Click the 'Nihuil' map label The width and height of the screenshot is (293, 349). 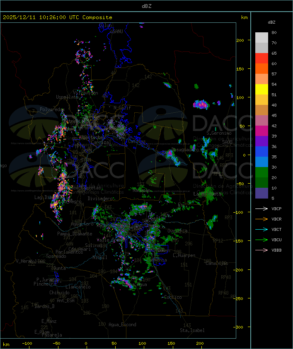[100, 257]
